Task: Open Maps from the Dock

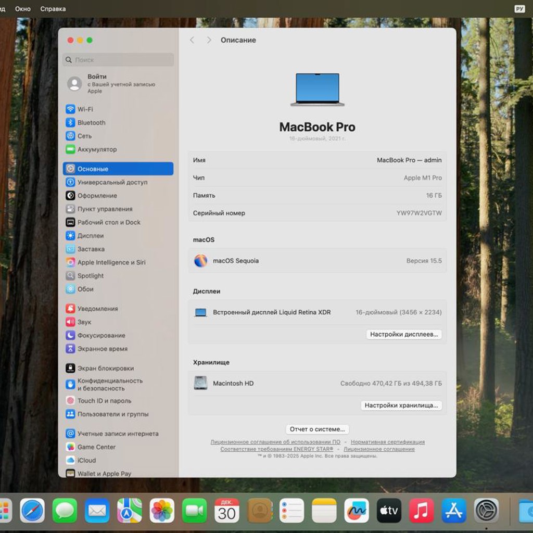Action: click(130, 511)
